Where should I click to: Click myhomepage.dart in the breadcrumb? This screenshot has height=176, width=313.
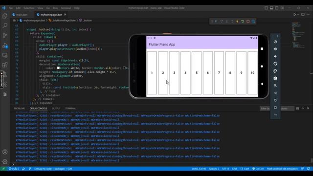[34, 21]
